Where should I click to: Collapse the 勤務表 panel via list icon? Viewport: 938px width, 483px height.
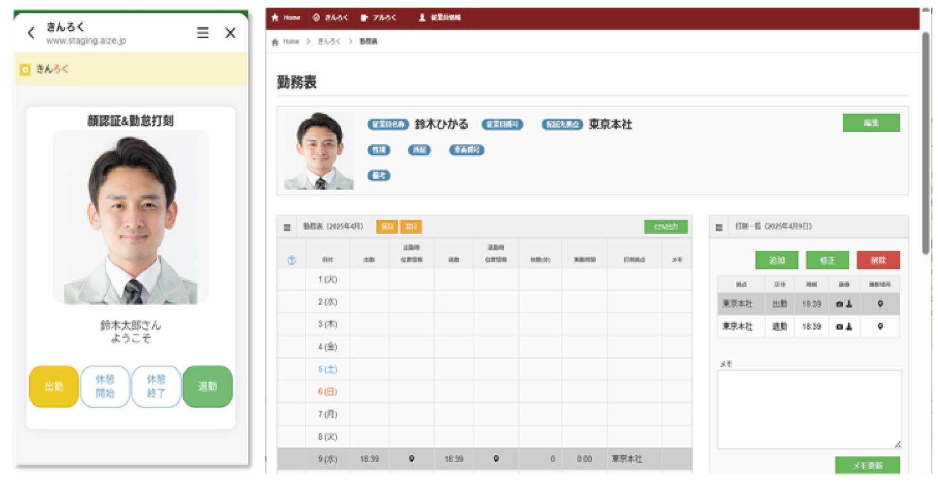(287, 227)
